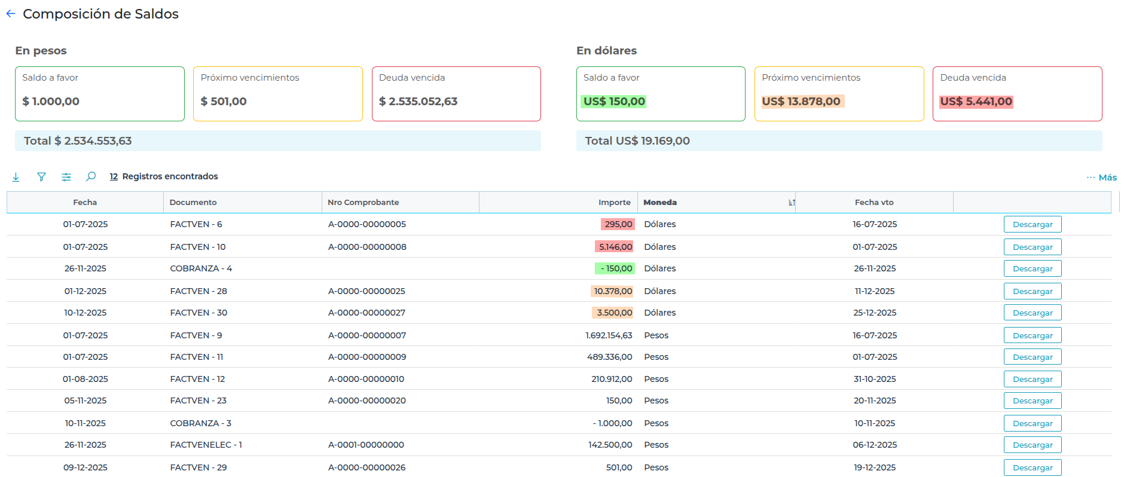1124x477 pixels.
Task: Select the Deuda vencida card in pesos
Action: point(456,94)
